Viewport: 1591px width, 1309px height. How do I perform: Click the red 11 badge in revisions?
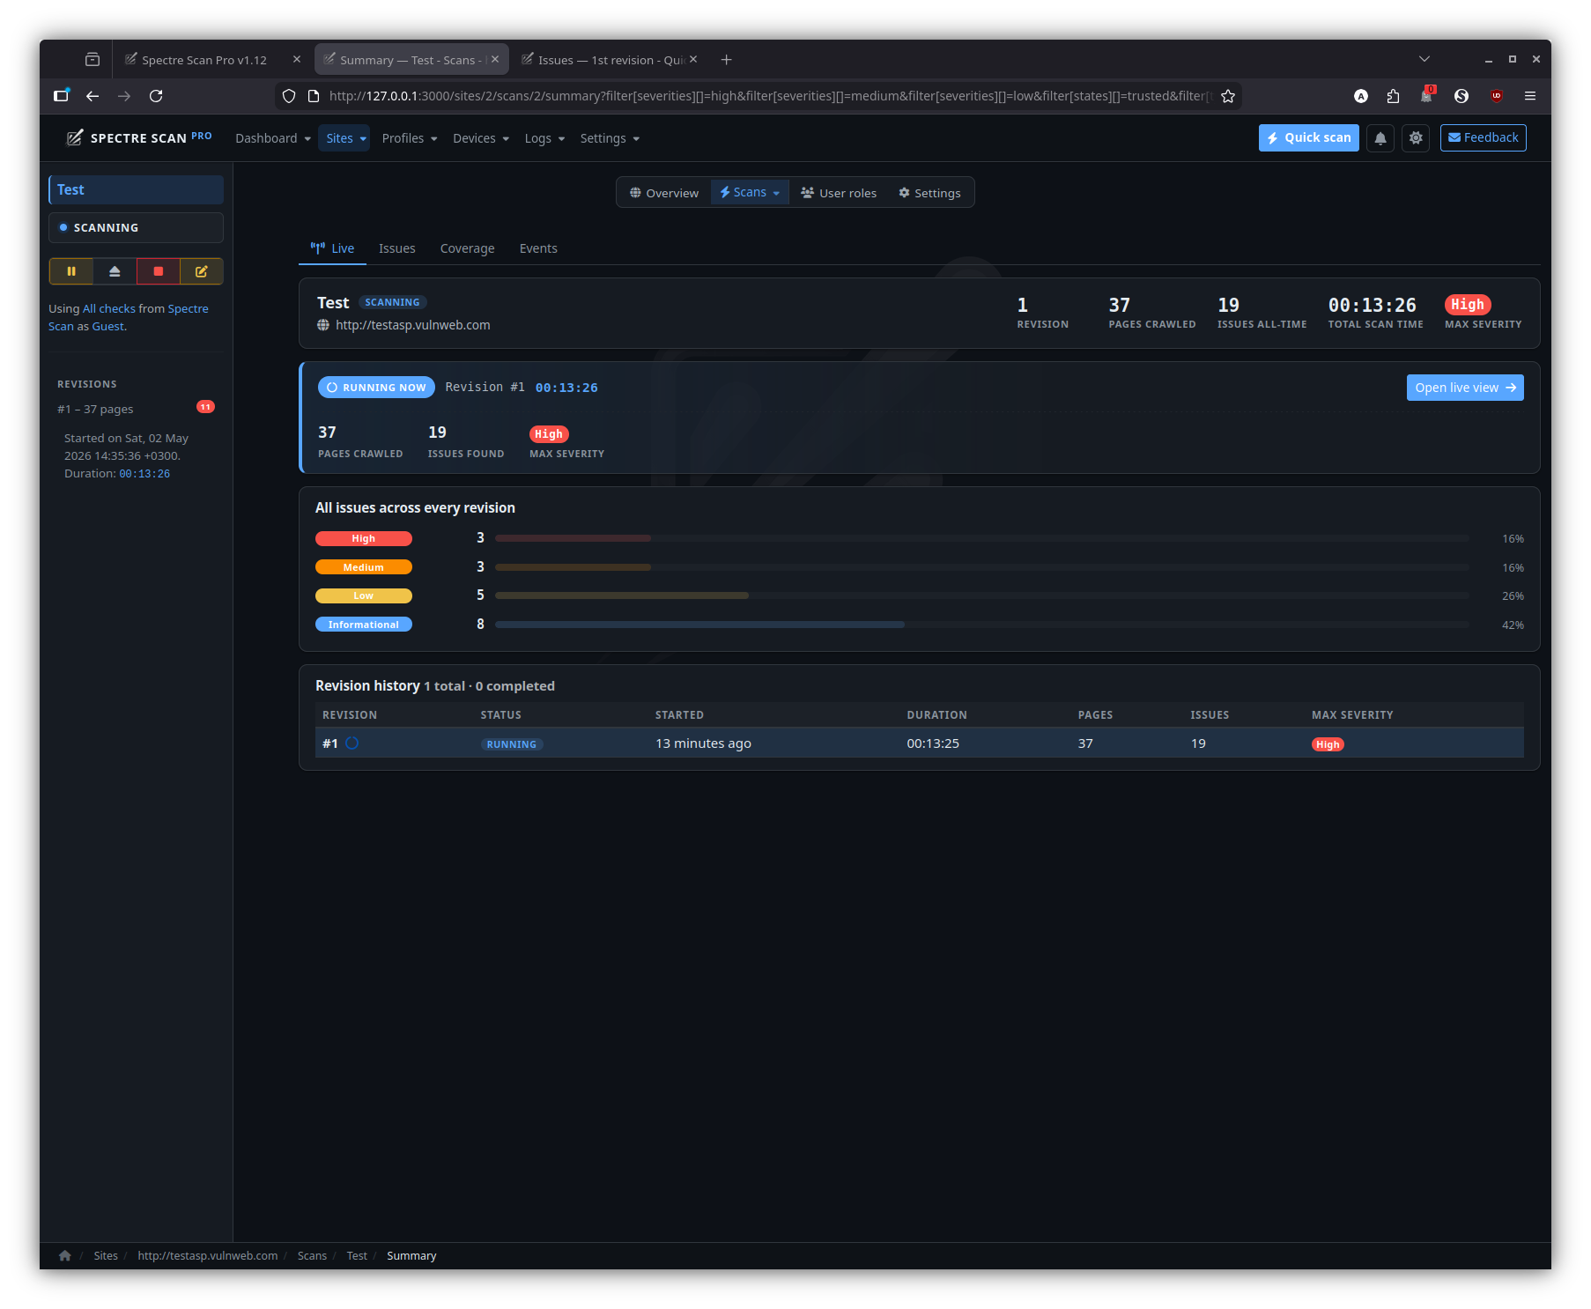coord(205,407)
